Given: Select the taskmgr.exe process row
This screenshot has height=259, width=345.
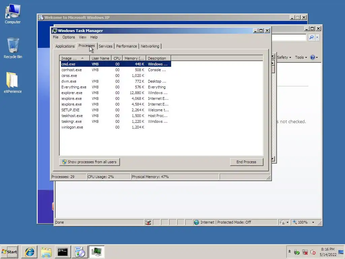Looking at the screenshot, I should tap(116, 121).
